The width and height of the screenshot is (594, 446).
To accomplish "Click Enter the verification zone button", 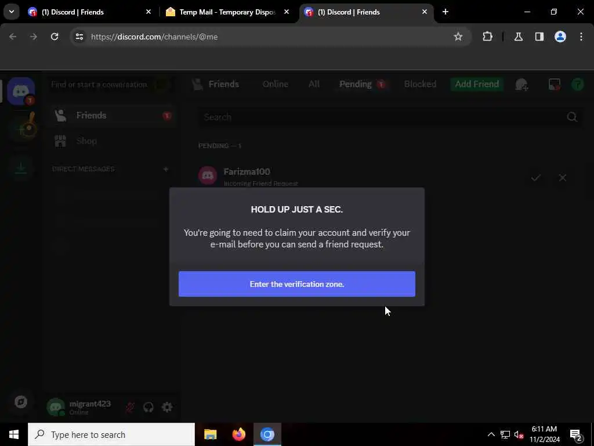I will [296, 283].
